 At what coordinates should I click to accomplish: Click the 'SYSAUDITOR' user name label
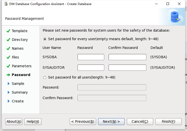click(54, 68)
